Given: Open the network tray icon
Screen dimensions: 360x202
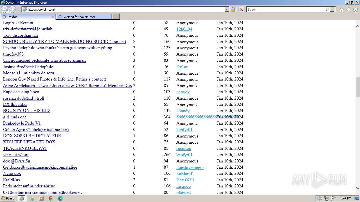Looking at the screenshot, I should [327, 198].
